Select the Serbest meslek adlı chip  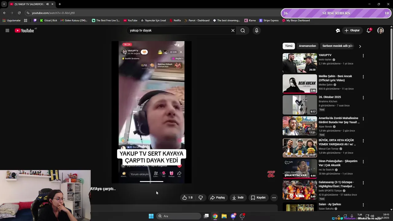pyautogui.click(x=338, y=46)
